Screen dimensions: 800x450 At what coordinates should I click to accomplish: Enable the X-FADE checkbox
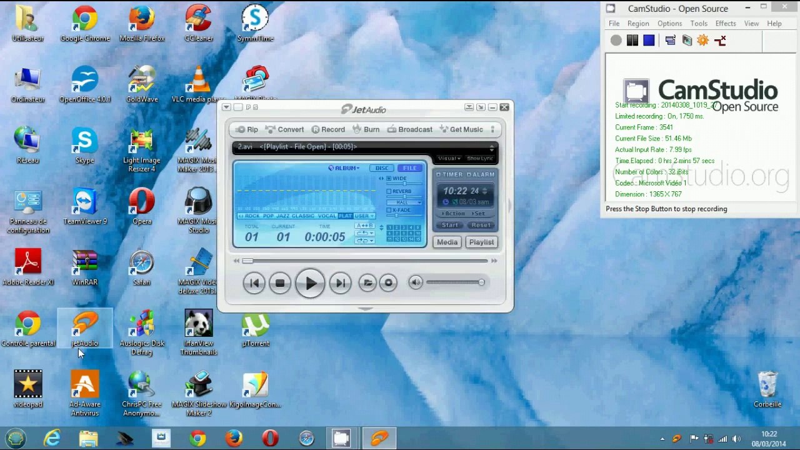point(389,210)
